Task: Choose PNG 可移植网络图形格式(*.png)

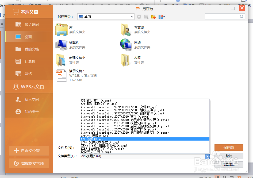Action: [x=145, y=145]
